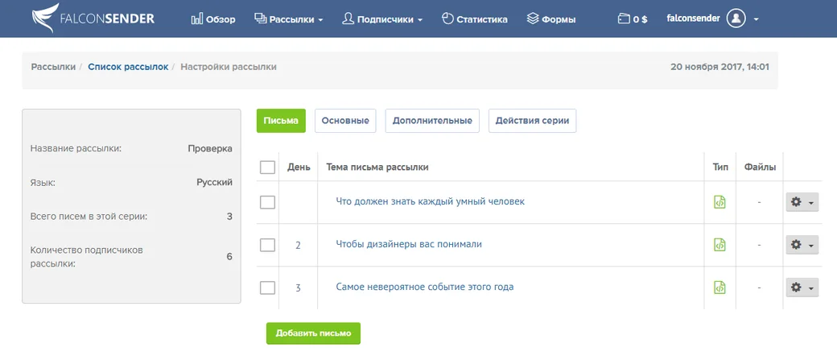Open gear dropdown for 'Что должен знать' letter
The width and height of the screenshot is (837, 360).
(802, 202)
